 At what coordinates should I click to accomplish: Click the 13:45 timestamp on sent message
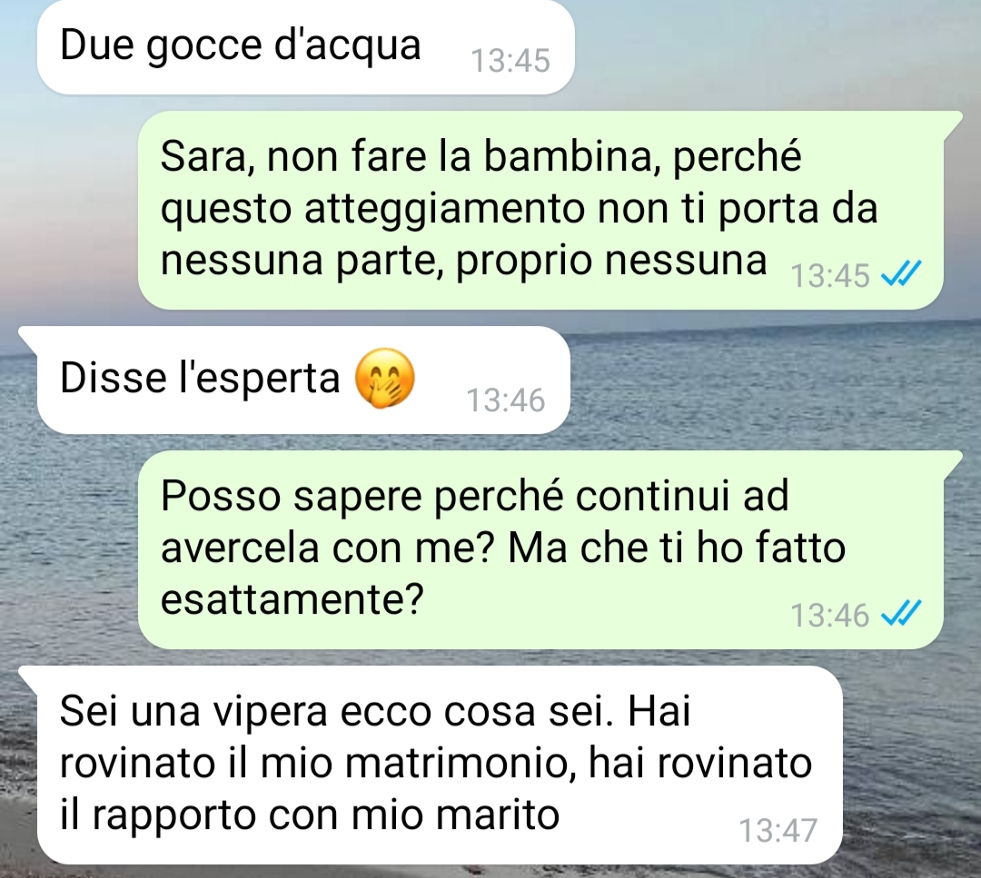pos(830,275)
